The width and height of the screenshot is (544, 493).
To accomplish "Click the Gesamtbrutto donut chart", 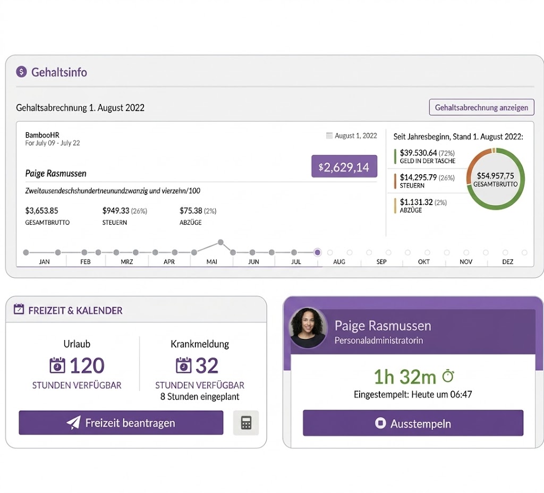I will pos(495,179).
